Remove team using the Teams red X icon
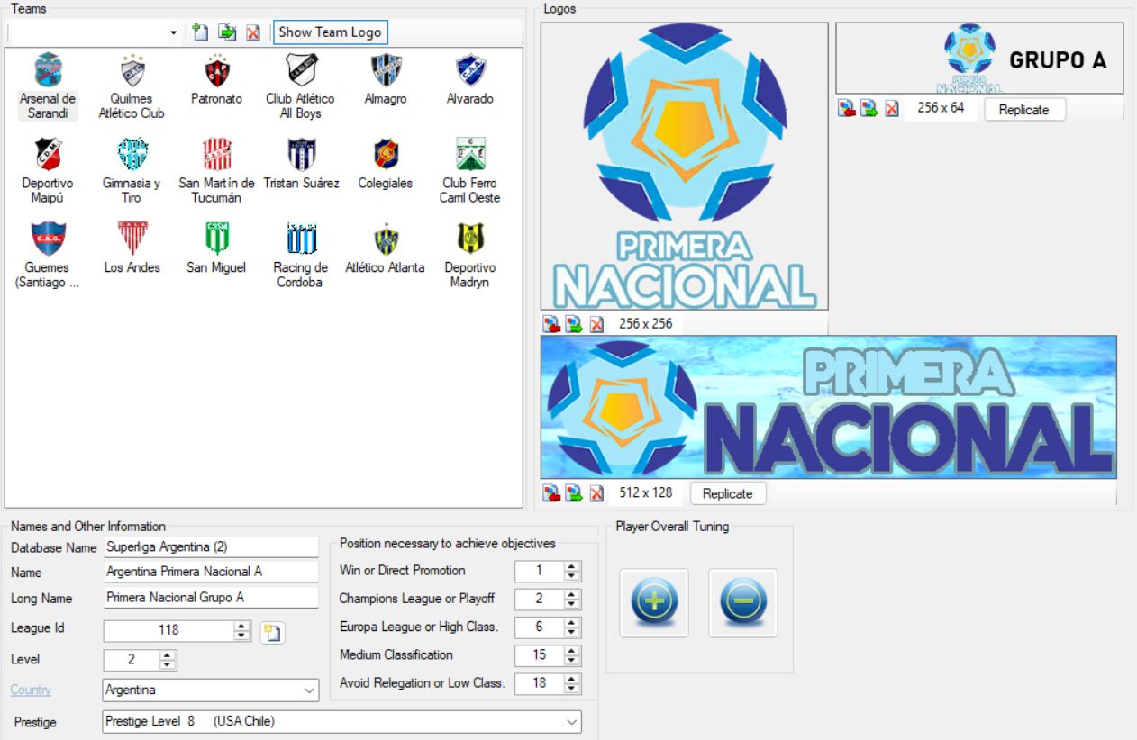Viewport: 1137px width, 740px height. coord(253,32)
